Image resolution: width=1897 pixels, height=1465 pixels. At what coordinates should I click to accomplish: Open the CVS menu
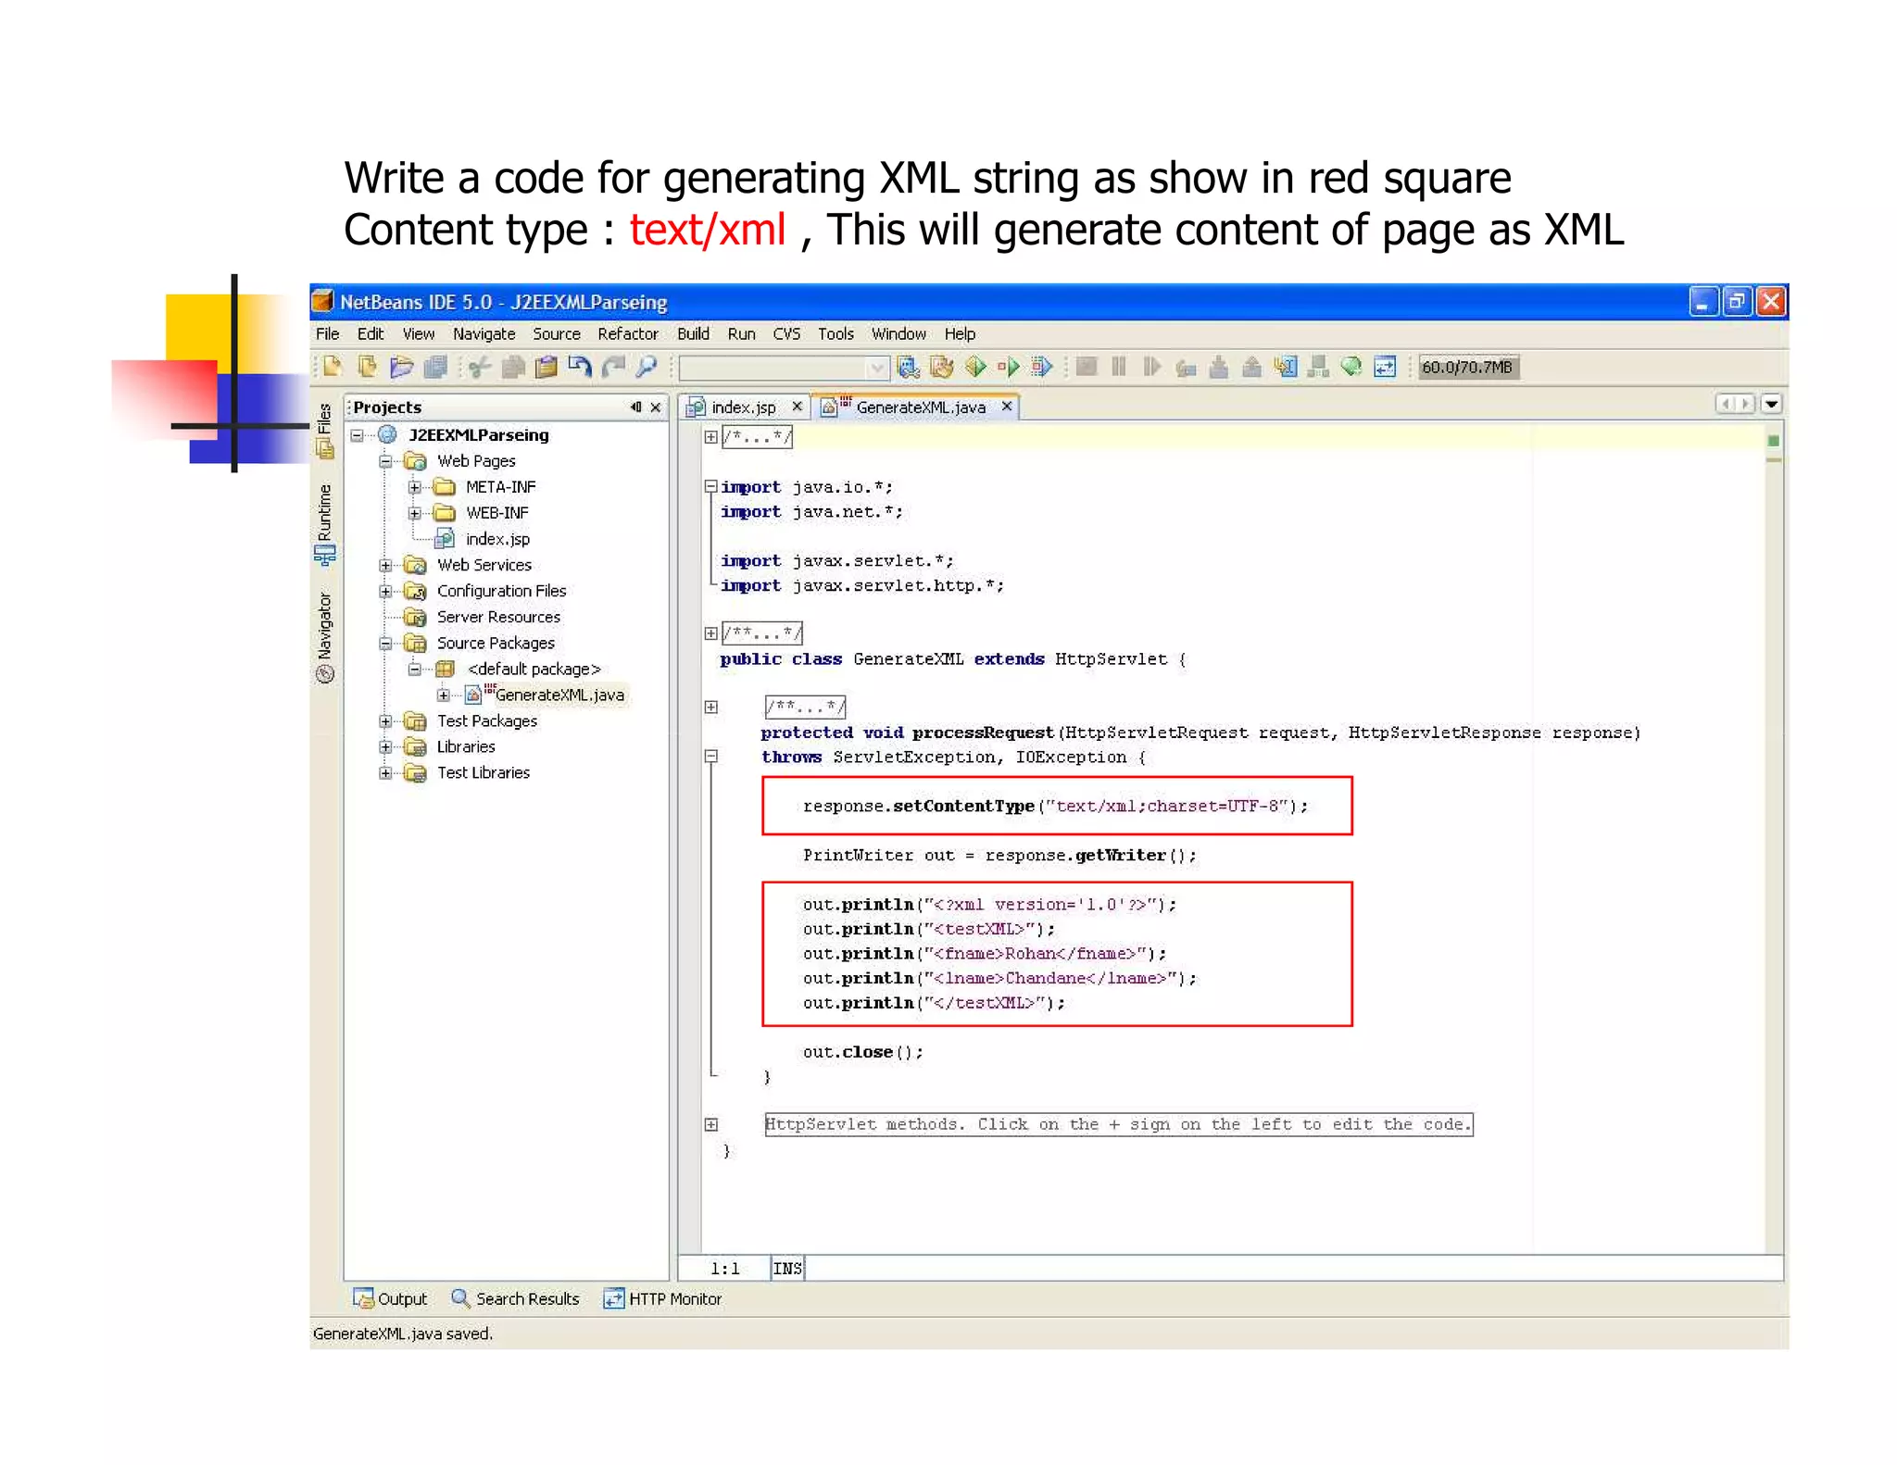[x=786, y=334]
